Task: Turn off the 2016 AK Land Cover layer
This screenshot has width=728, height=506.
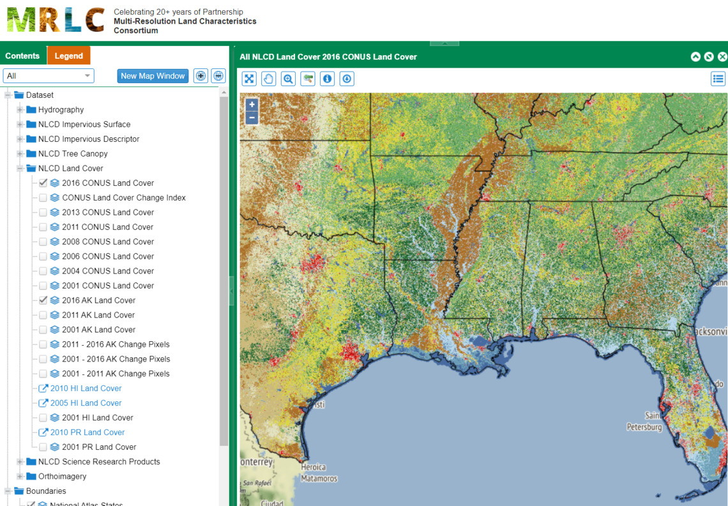Action: 42,300
